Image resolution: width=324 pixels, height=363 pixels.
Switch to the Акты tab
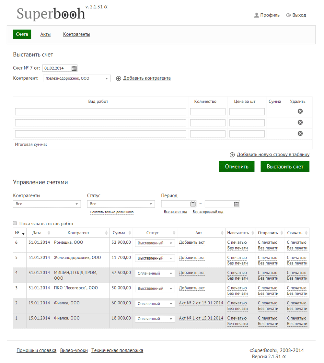(x=45, y=34)
